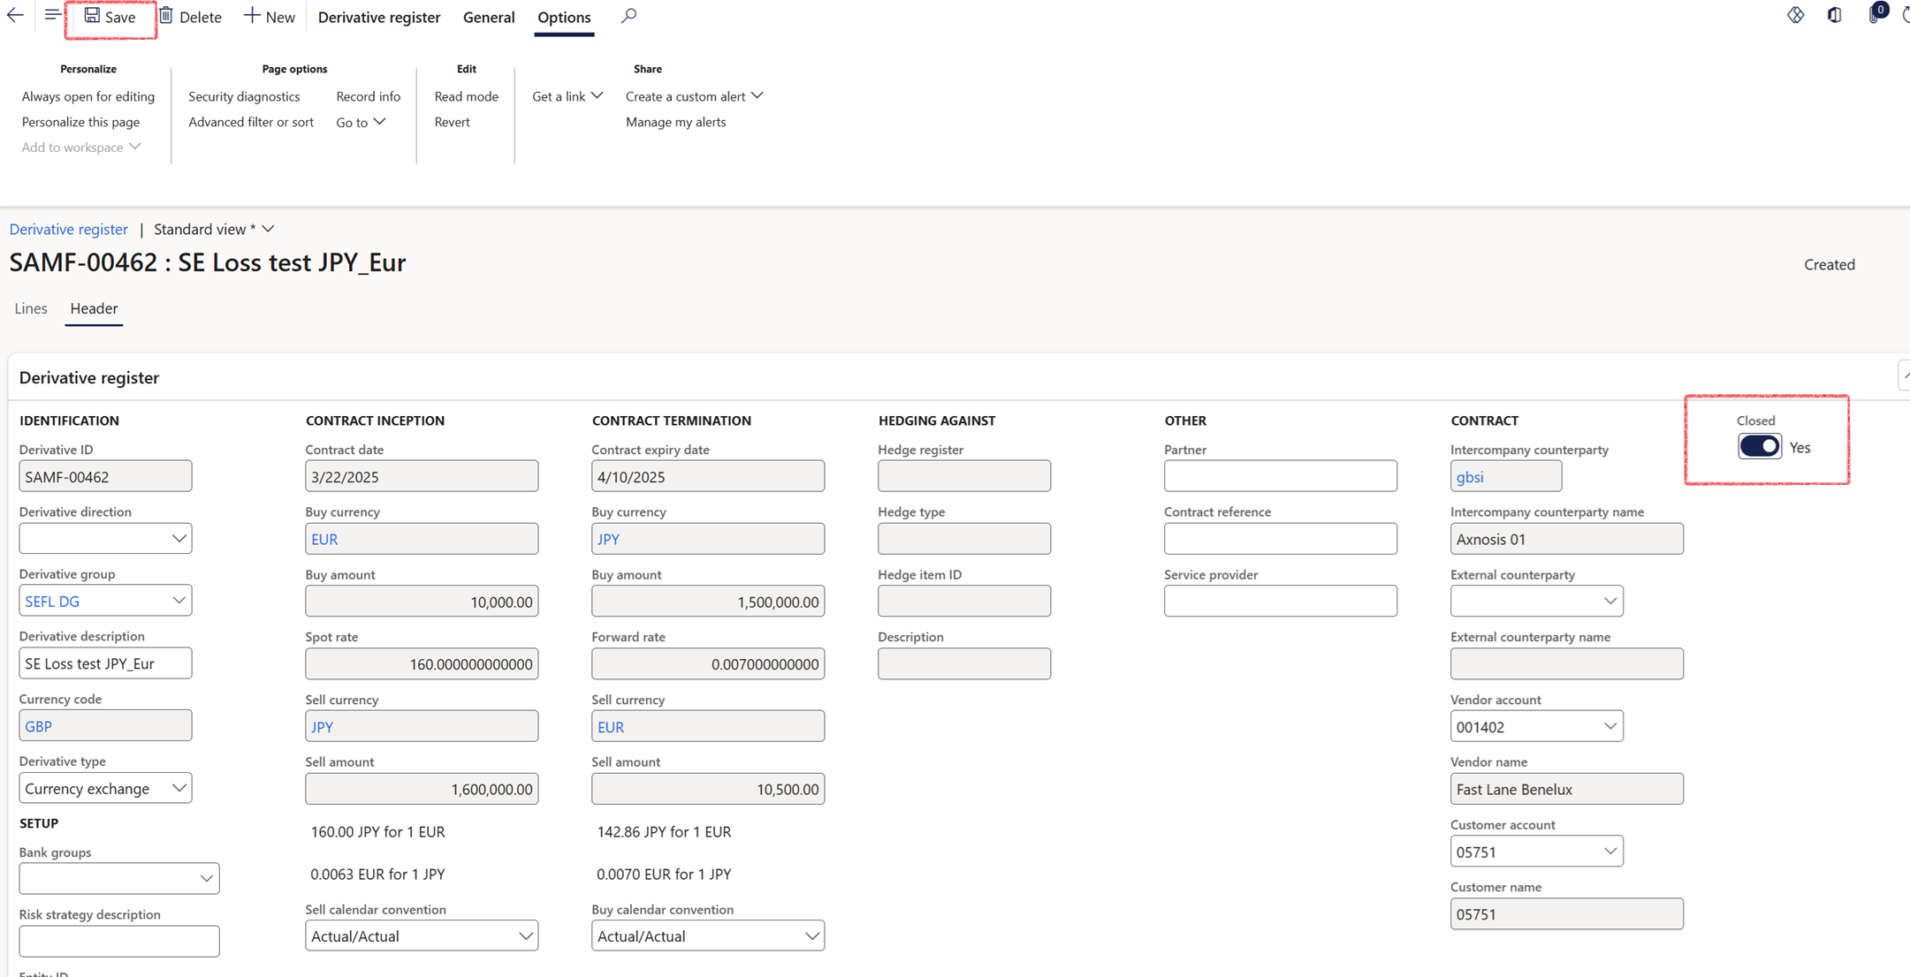Viewport: 1910px width, 977px height.
Task: Open the Derivative register menu tab
Action: coord(379,17)
